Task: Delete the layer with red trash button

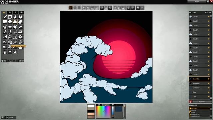Action: coord(190,102)
